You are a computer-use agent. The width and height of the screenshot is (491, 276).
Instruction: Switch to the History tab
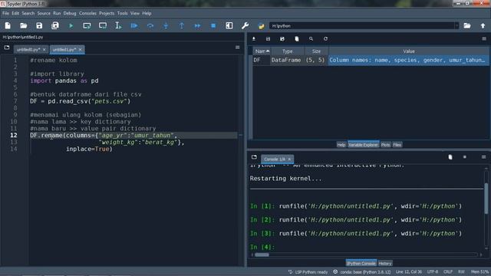click(385, 263)
